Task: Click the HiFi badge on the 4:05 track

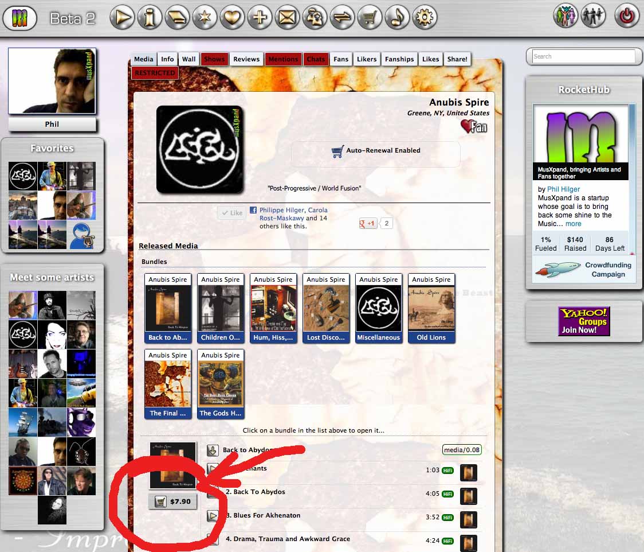Action: (447, 494)
